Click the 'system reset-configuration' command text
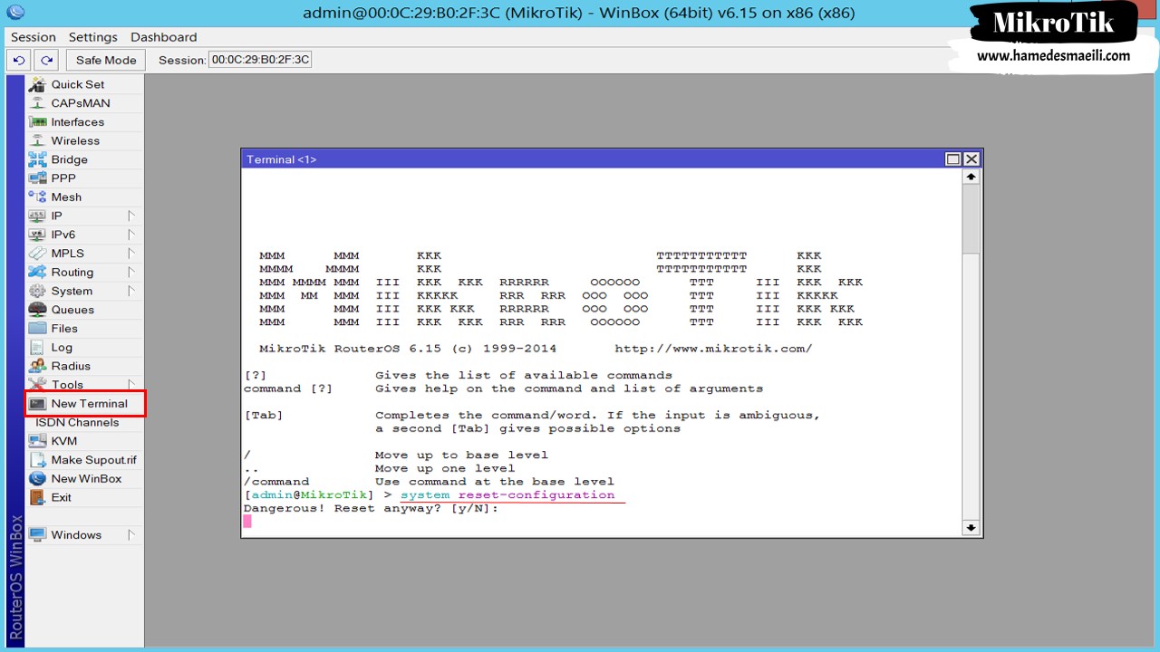1160x652 pixels. [507, 495]
